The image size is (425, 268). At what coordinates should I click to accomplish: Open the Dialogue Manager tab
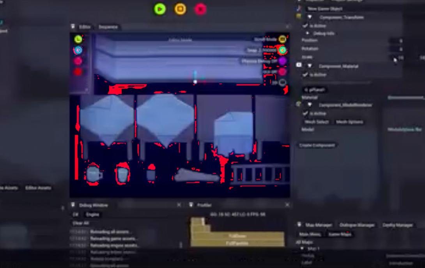click(357, 225)
